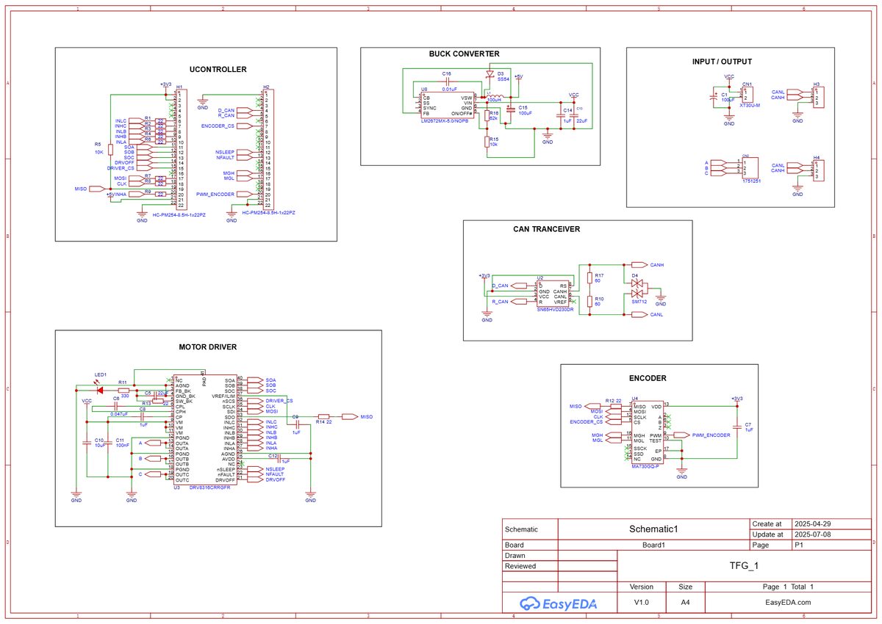Select resistor R10 60
This screenshot has width=882, height=624.
pos(589,302)
